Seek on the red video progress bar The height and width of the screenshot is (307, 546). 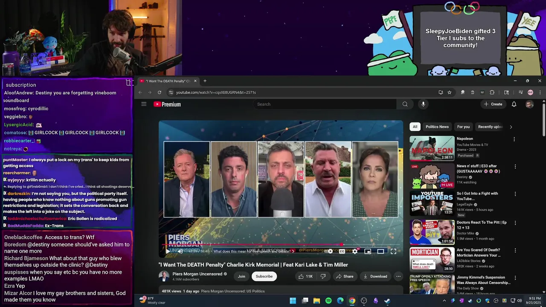point(281,245)
